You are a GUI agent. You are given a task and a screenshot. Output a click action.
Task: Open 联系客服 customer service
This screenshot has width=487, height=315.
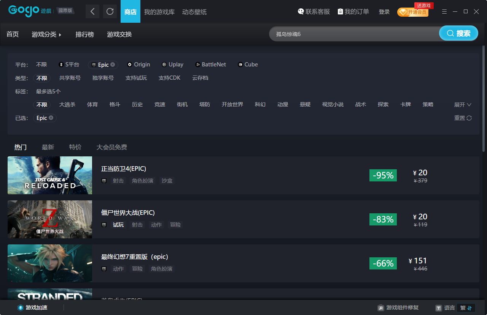click(x=314, y=12)
